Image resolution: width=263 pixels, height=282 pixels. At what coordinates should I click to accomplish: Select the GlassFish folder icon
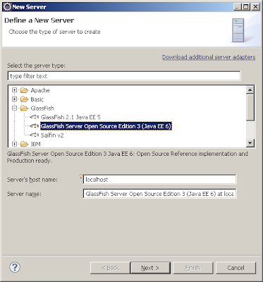(24, 108)
